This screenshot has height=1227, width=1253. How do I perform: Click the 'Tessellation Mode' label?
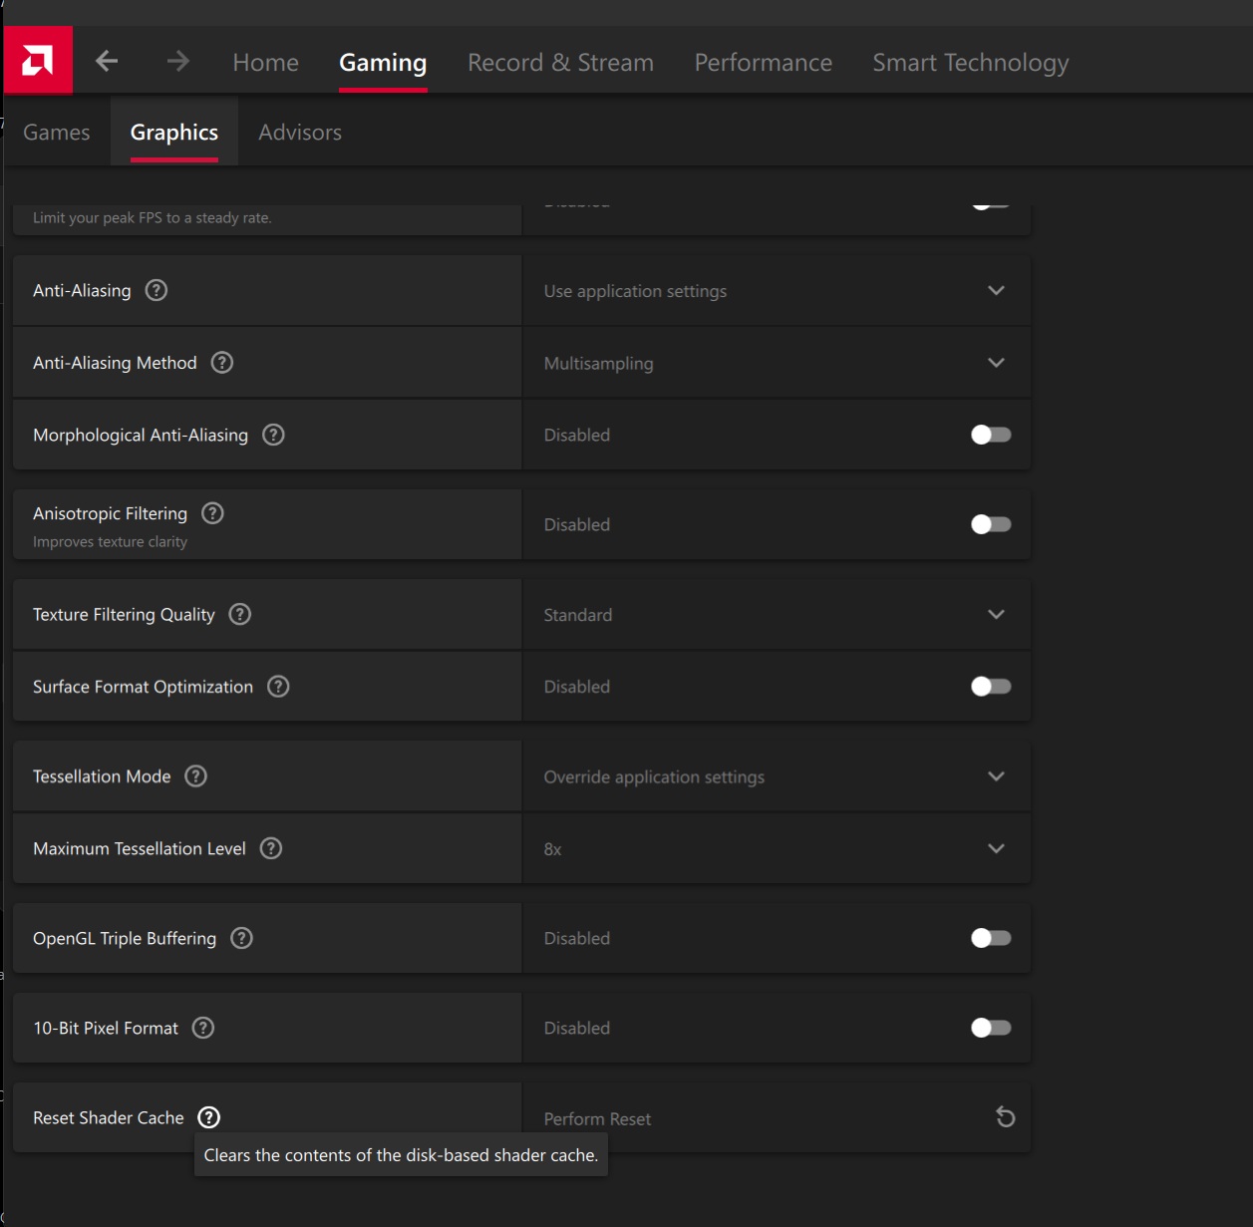pos(102,776)
